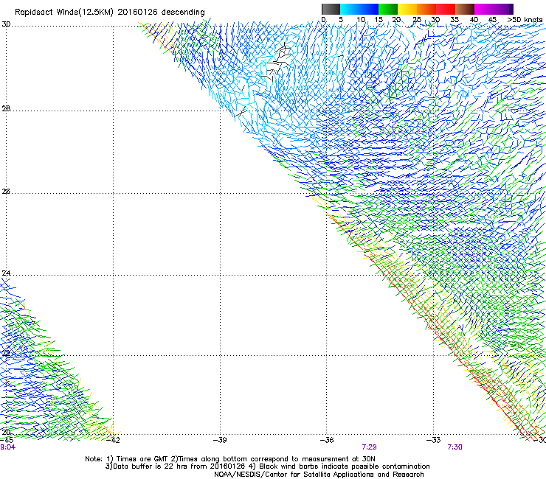Screen dimensions: 546x479
Task: Click the gray 0-5 knots legend swatch
Action: (331, 9)
